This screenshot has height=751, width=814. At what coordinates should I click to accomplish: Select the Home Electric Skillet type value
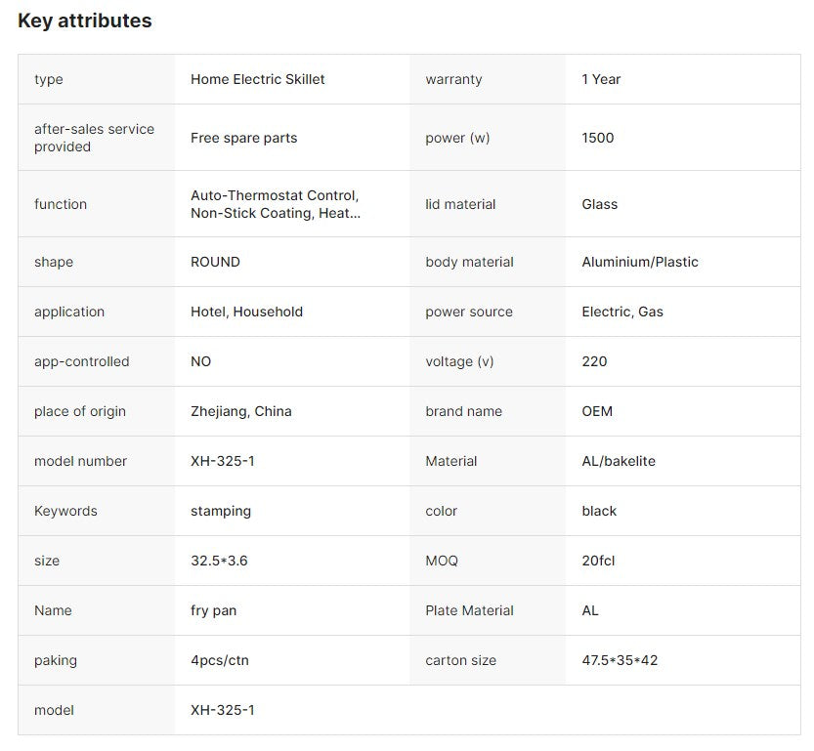click(x=258, y=79)
